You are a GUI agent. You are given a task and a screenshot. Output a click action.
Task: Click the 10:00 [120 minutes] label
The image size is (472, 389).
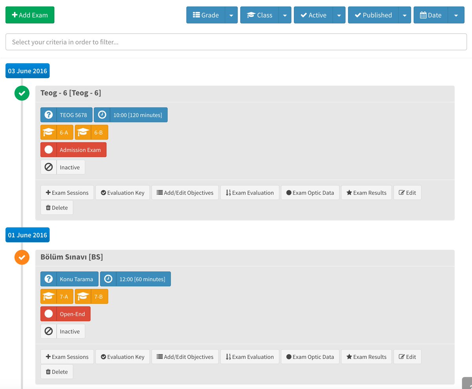[138, 115]
